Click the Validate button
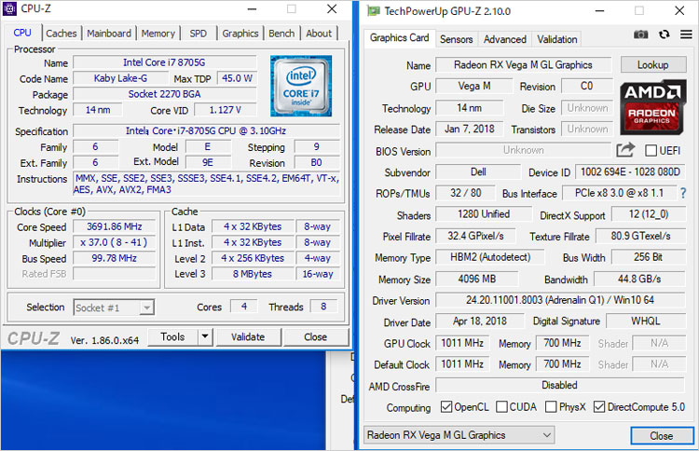Screen dimensions: 699x451 (x=248, y=337)
